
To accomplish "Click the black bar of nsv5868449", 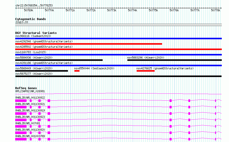I will [41, 71].
